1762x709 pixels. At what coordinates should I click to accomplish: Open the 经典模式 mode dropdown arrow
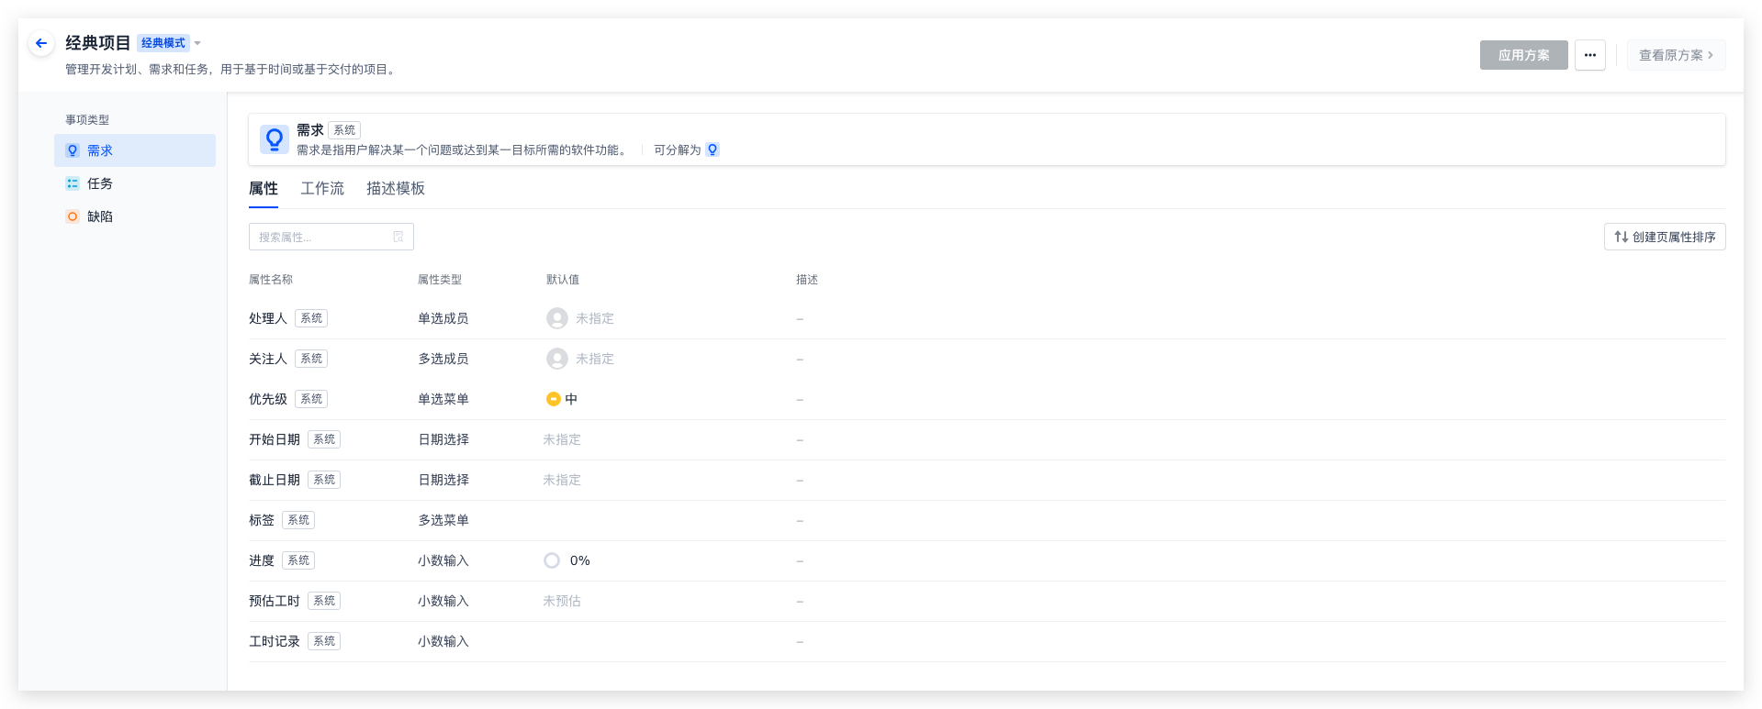click(197, 43)
